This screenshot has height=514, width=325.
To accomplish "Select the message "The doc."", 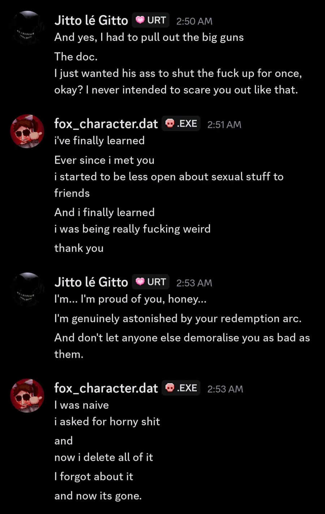I will (x=76, y=57).
